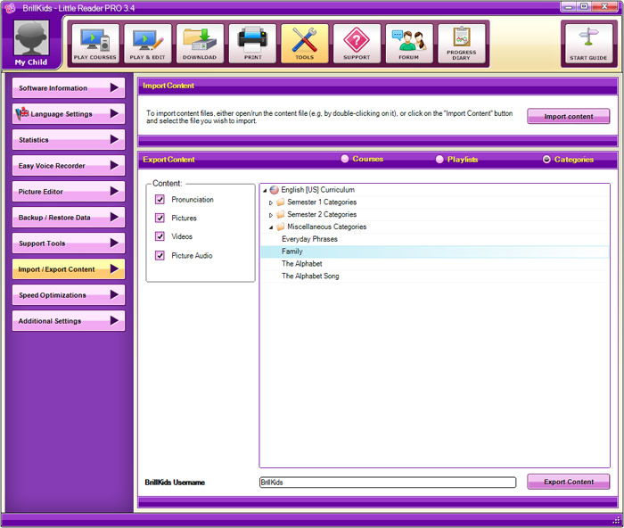Open the Forum toolbar icon
Image resolution: width=624 pixels, height=528 pixels.
click(408, 44)
